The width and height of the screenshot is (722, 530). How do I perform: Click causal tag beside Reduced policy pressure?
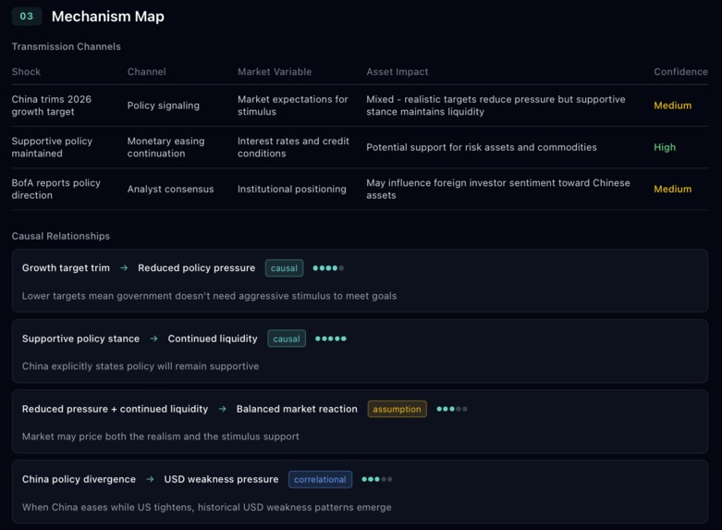284,267
